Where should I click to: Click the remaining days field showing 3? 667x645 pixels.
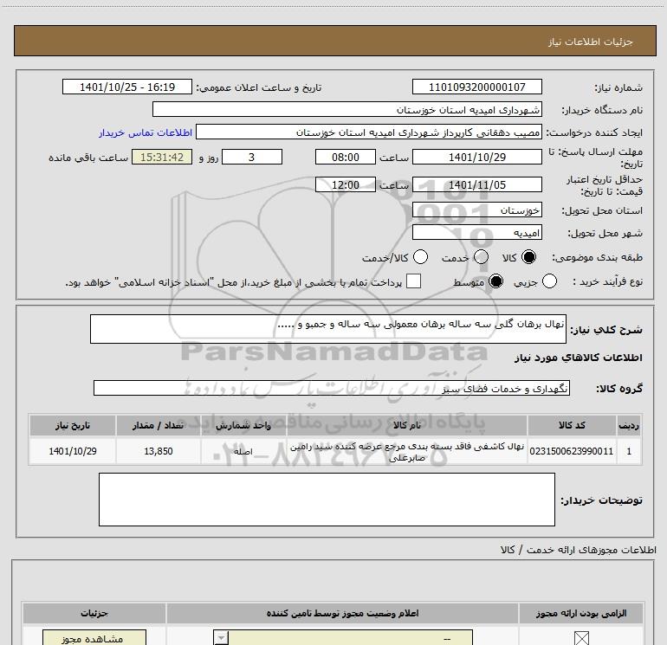pyautogui.click(x=252, y=157)
